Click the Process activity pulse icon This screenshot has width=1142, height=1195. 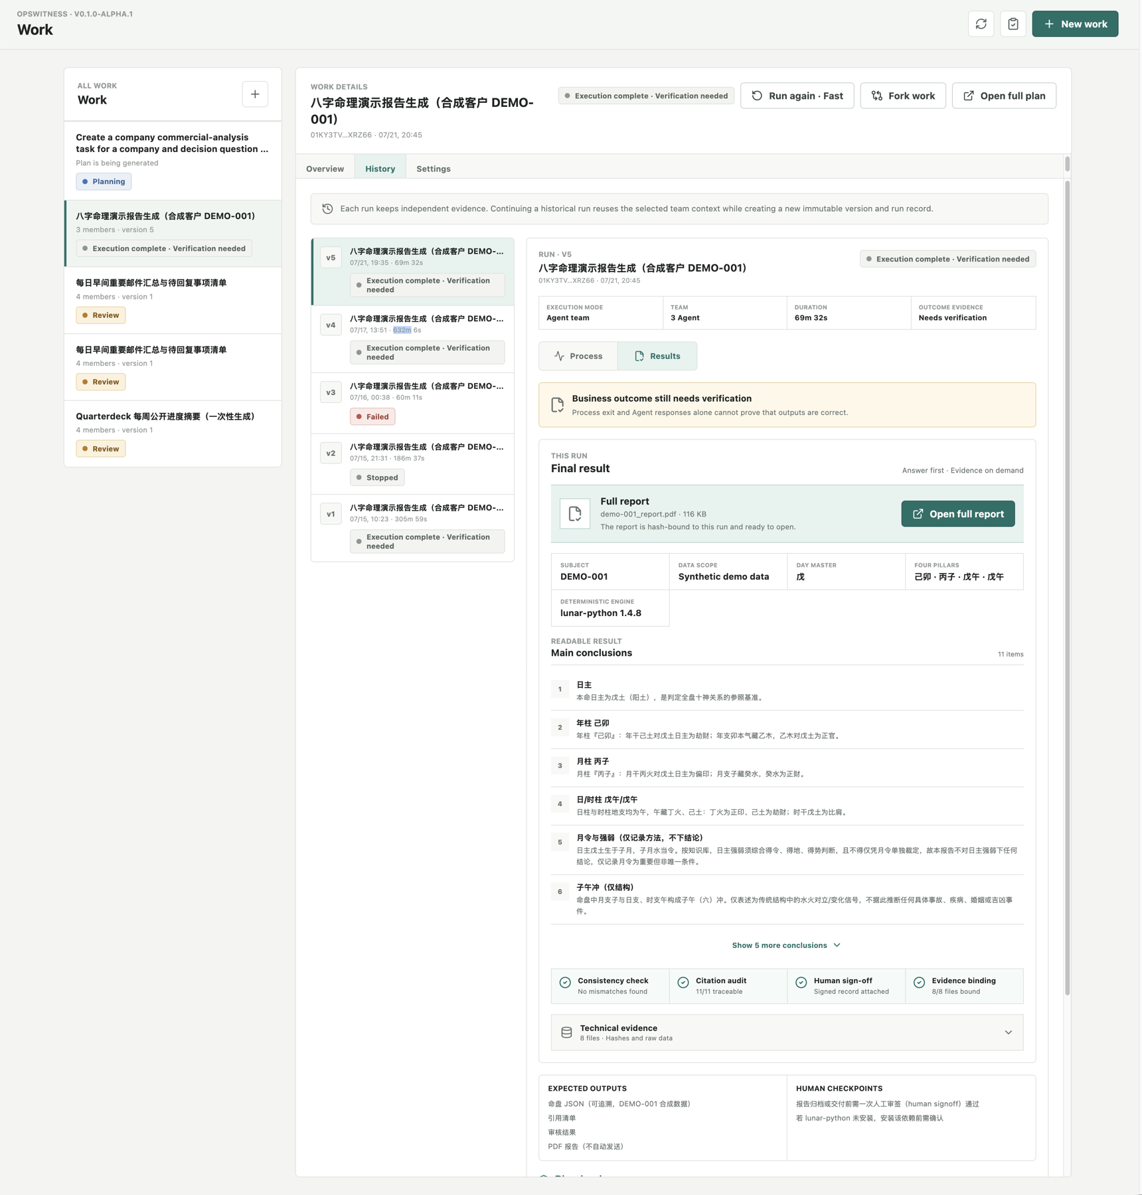coord(560,356)
